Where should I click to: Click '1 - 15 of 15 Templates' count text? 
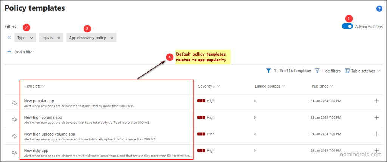[293, 71]
